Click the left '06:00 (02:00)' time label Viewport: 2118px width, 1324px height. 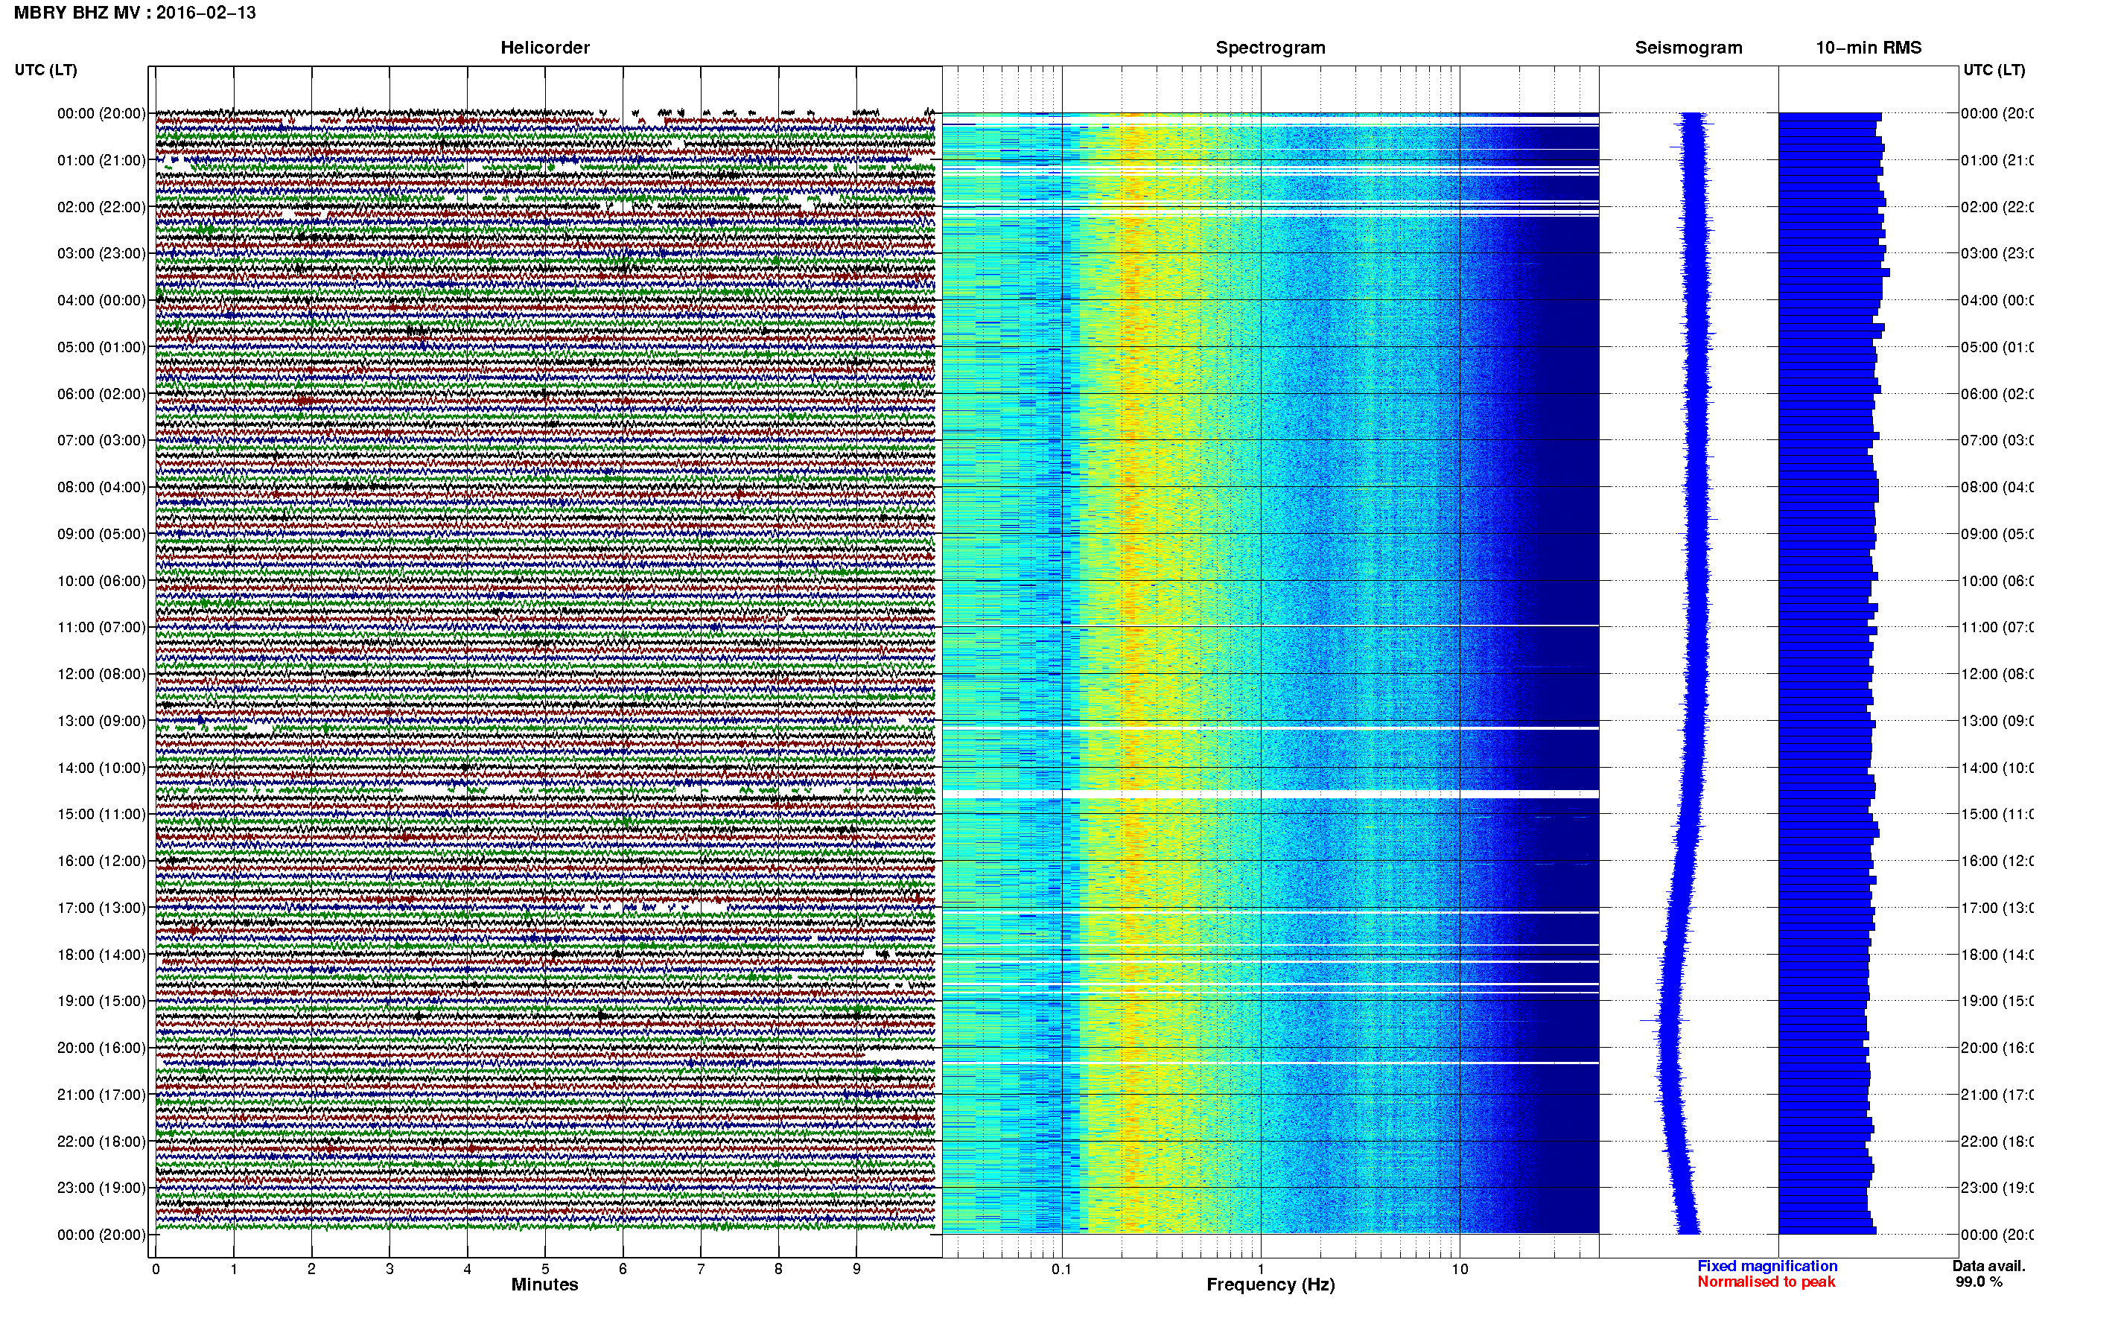click(101, 394)
